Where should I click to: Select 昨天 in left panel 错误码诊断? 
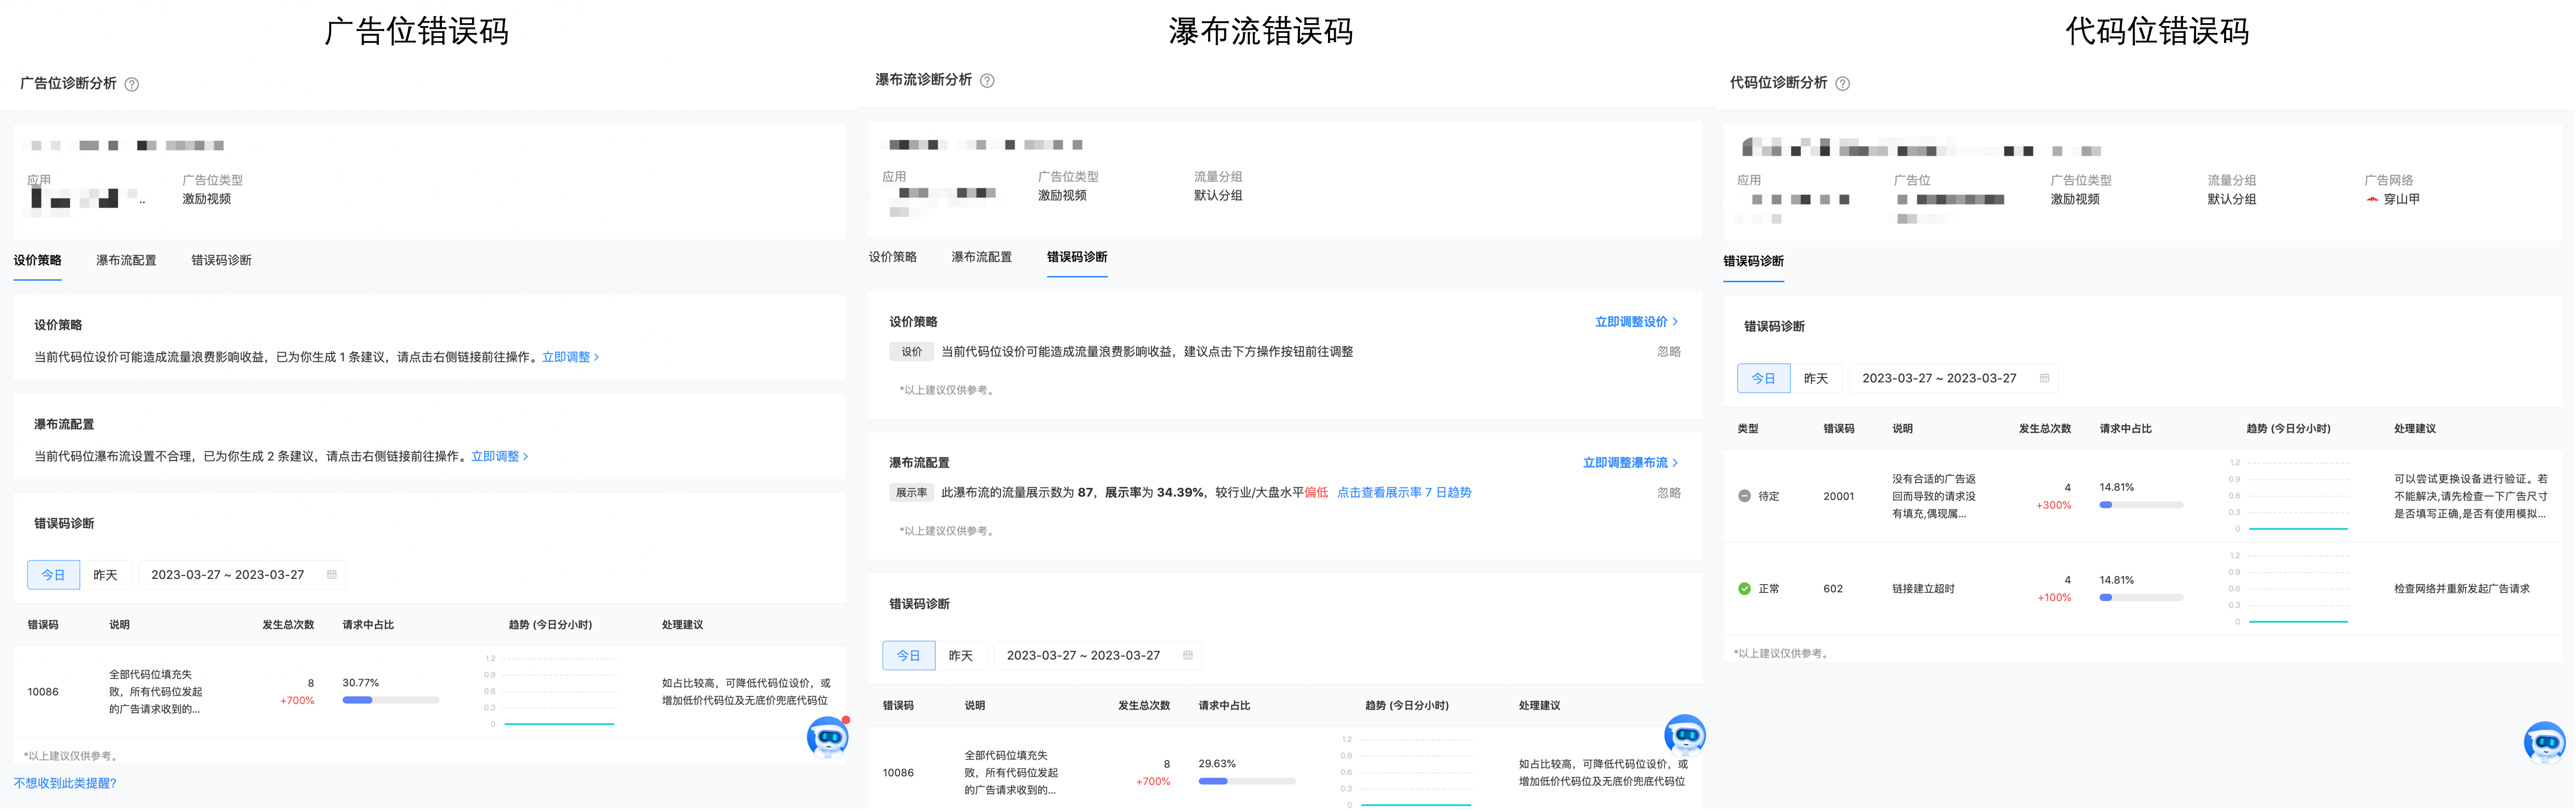coord(106,575)
